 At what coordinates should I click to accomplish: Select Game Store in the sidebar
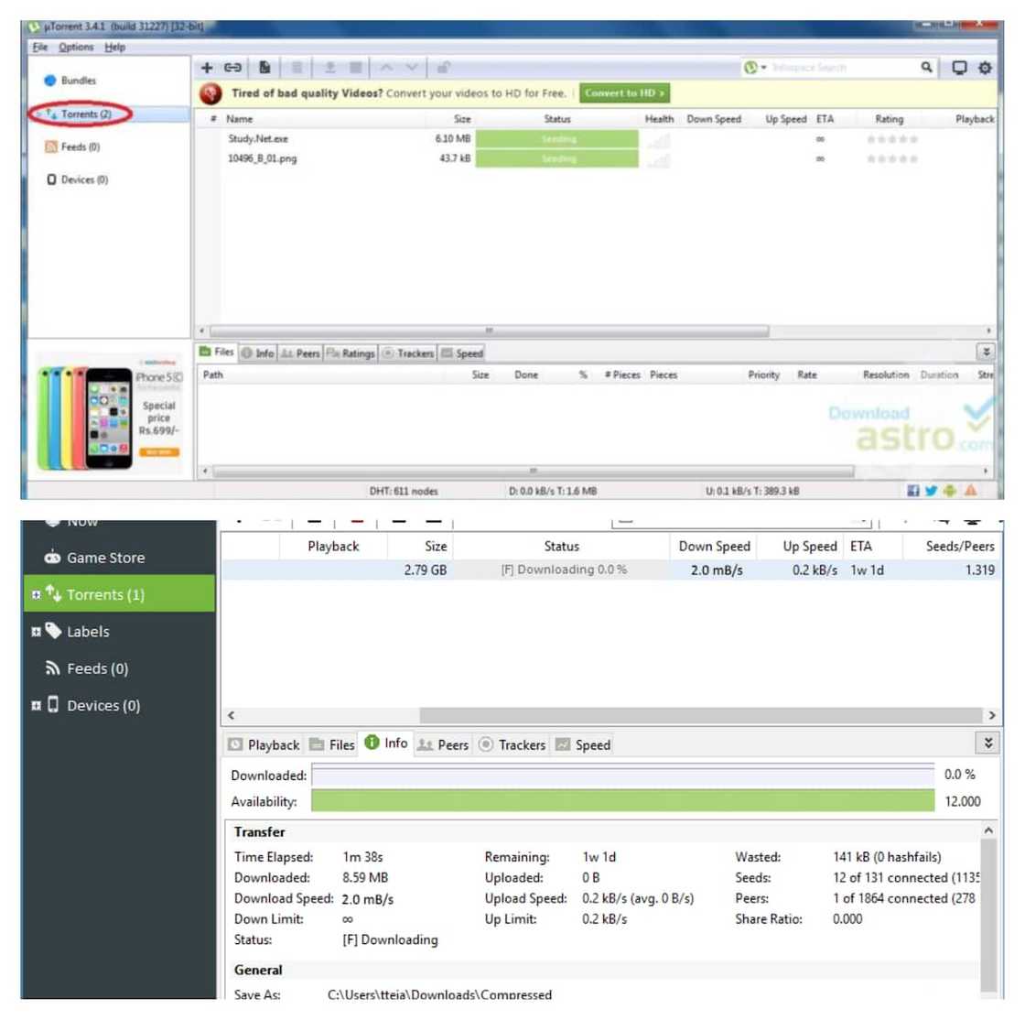pos(105,558)
